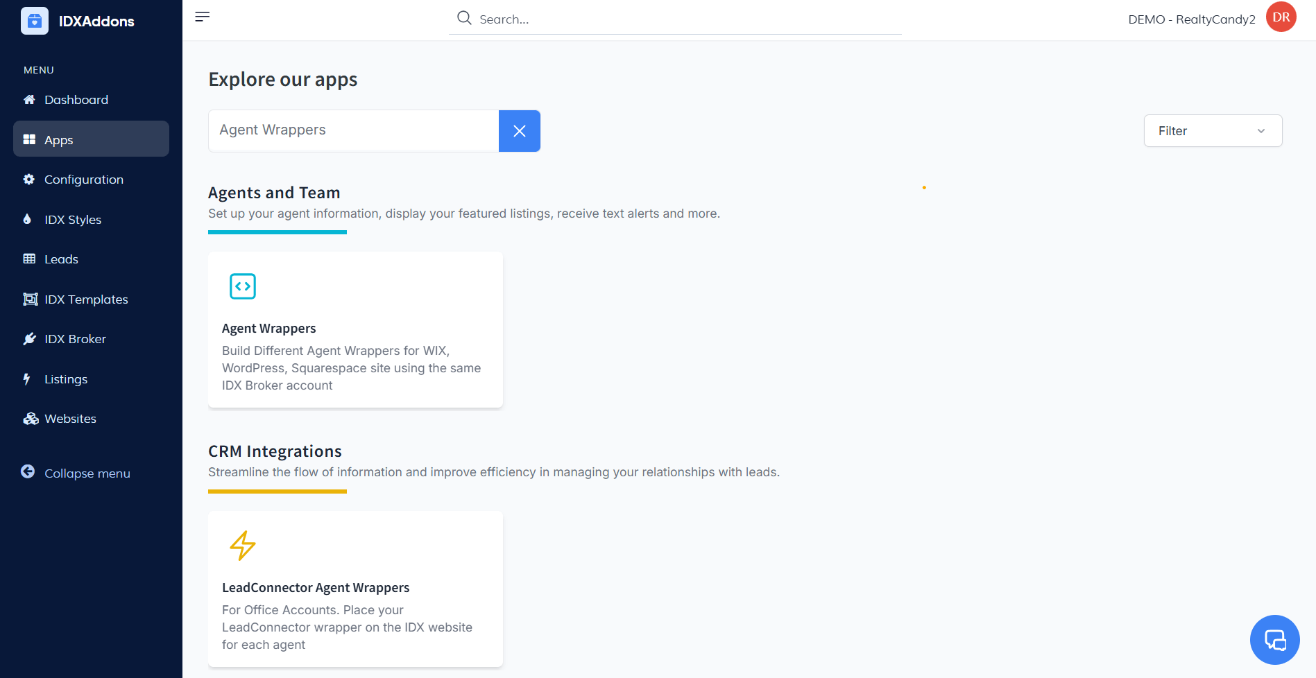This screenshot has height=678, width=1316.
Task: Click the magnifier search icon
Action: [464, 18]
